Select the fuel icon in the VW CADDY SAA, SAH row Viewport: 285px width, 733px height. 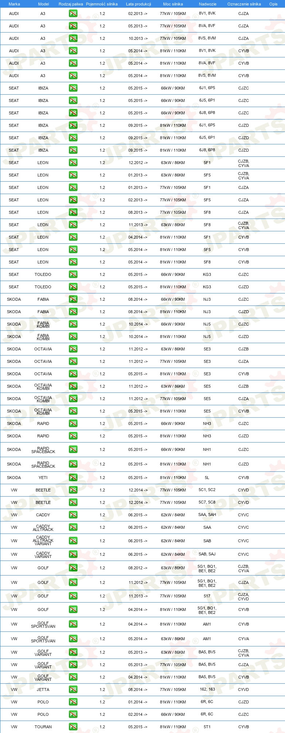tap(73, 514)
